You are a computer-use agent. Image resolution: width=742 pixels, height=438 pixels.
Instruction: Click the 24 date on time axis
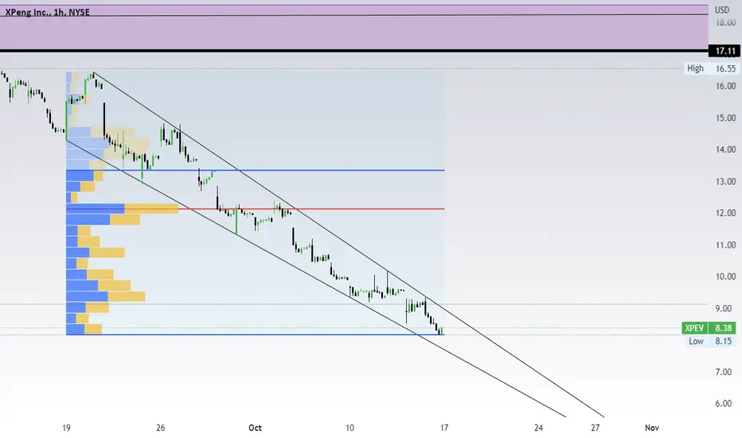point(538,428)
